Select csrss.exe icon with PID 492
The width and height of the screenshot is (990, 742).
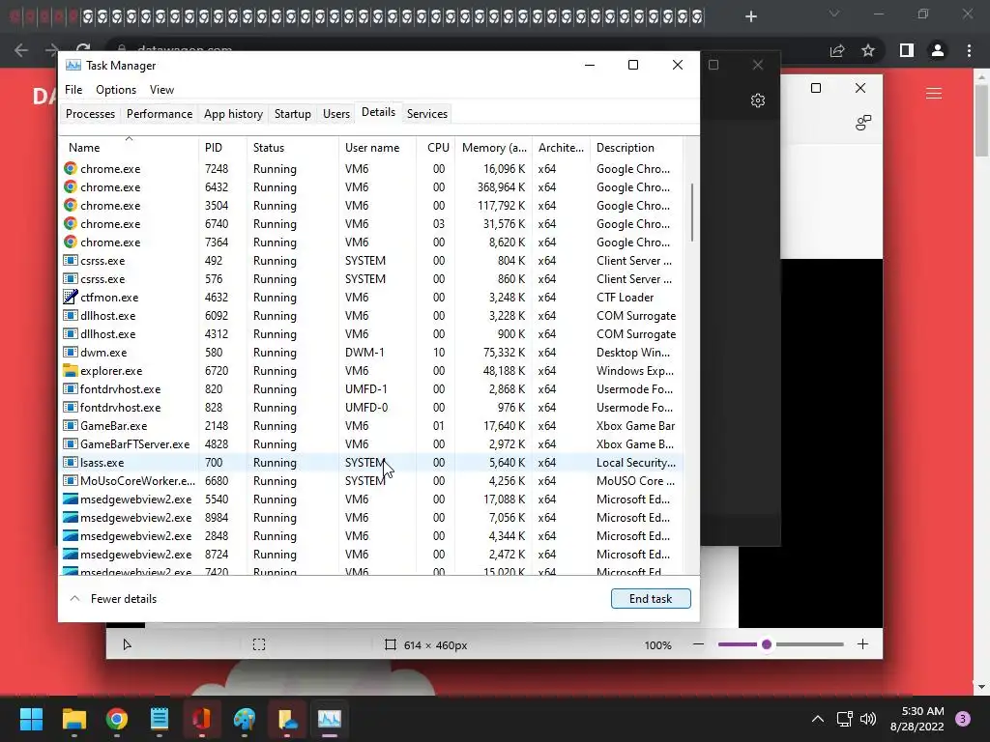(70, 260)
